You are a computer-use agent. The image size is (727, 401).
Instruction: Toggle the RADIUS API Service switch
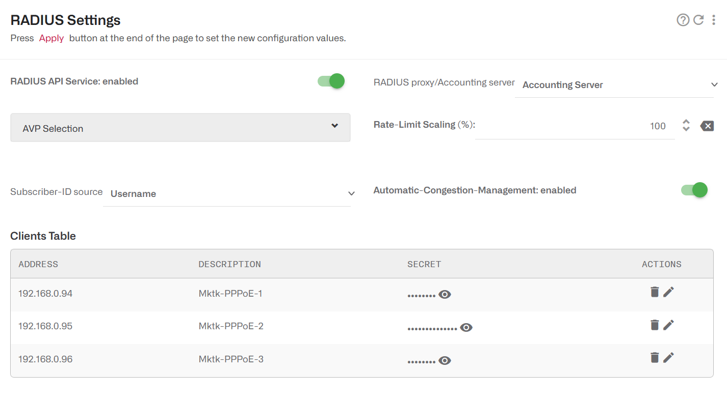331,81
